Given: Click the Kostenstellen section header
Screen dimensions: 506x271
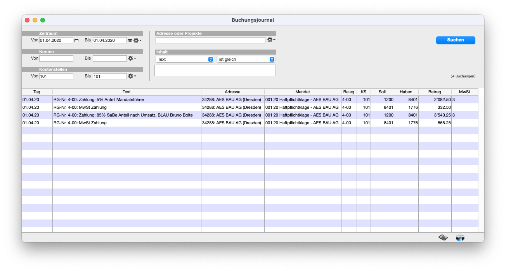Looking at the screenshot, I should click(x=82, y=70).
